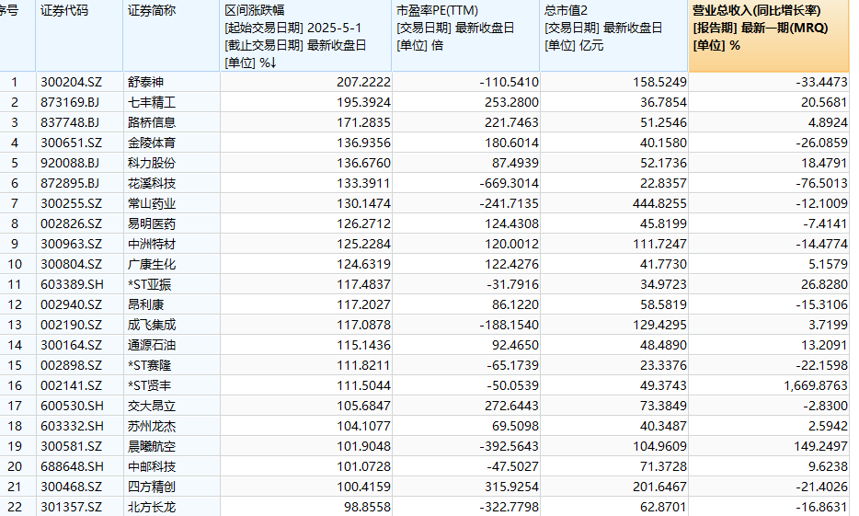This screenshot has width=859, height=516.
Task: Select row number 1
Action: coord(15,82)
